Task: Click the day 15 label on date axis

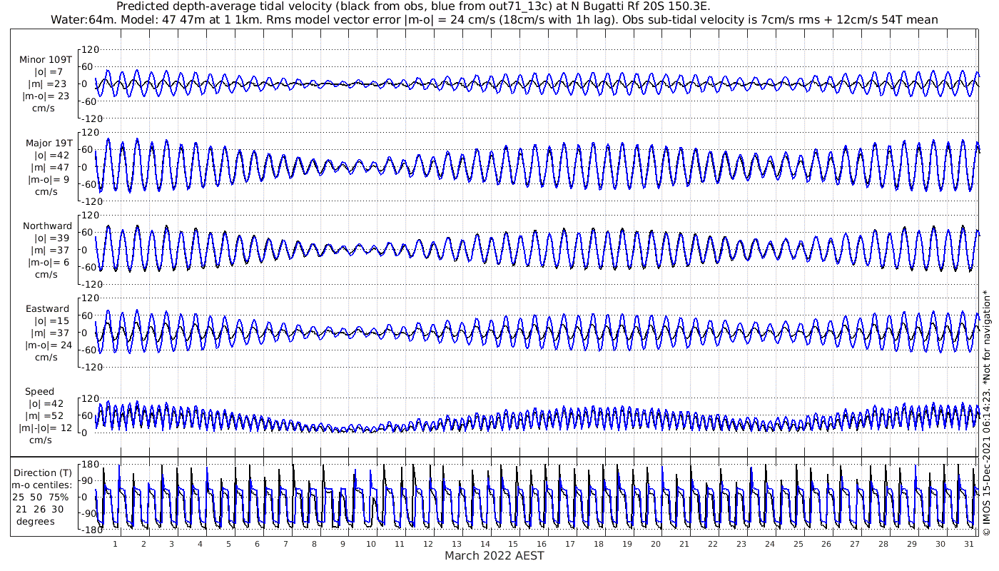Action: [x=513, y=544]
